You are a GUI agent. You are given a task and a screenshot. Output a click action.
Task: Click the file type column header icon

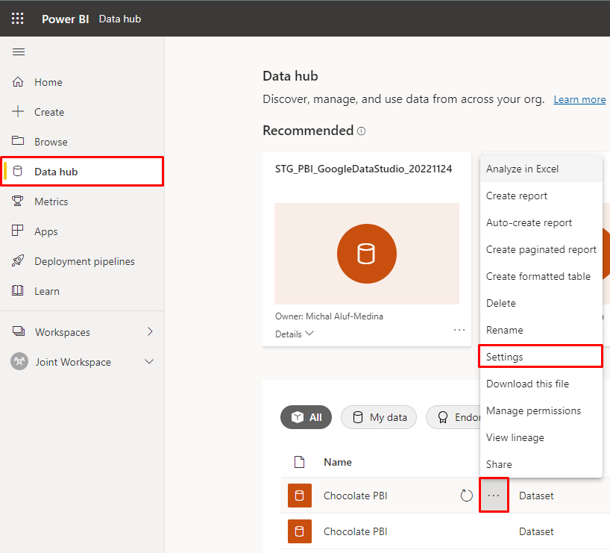point(300,462)
